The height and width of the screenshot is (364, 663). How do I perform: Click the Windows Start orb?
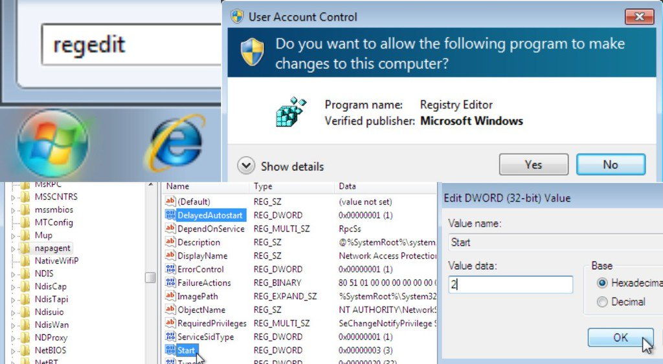click(x=52, y=143)
